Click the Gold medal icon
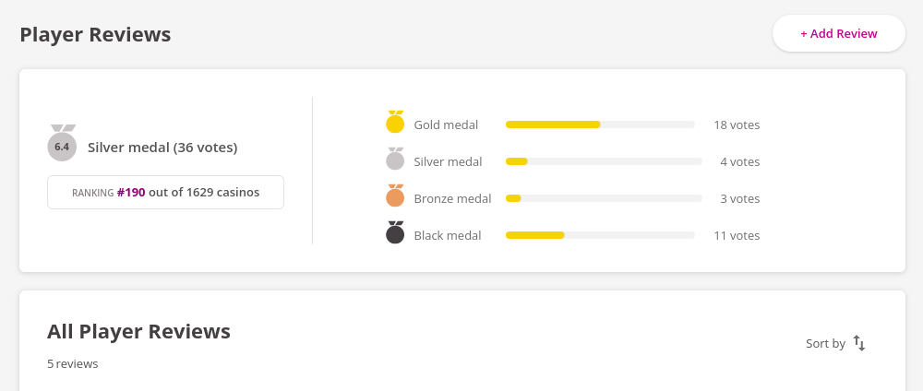The height and width of the screenshot is (391, 923). (395, 124)
